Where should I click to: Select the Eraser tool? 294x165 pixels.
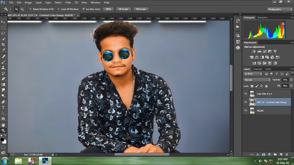coord(3,79)
